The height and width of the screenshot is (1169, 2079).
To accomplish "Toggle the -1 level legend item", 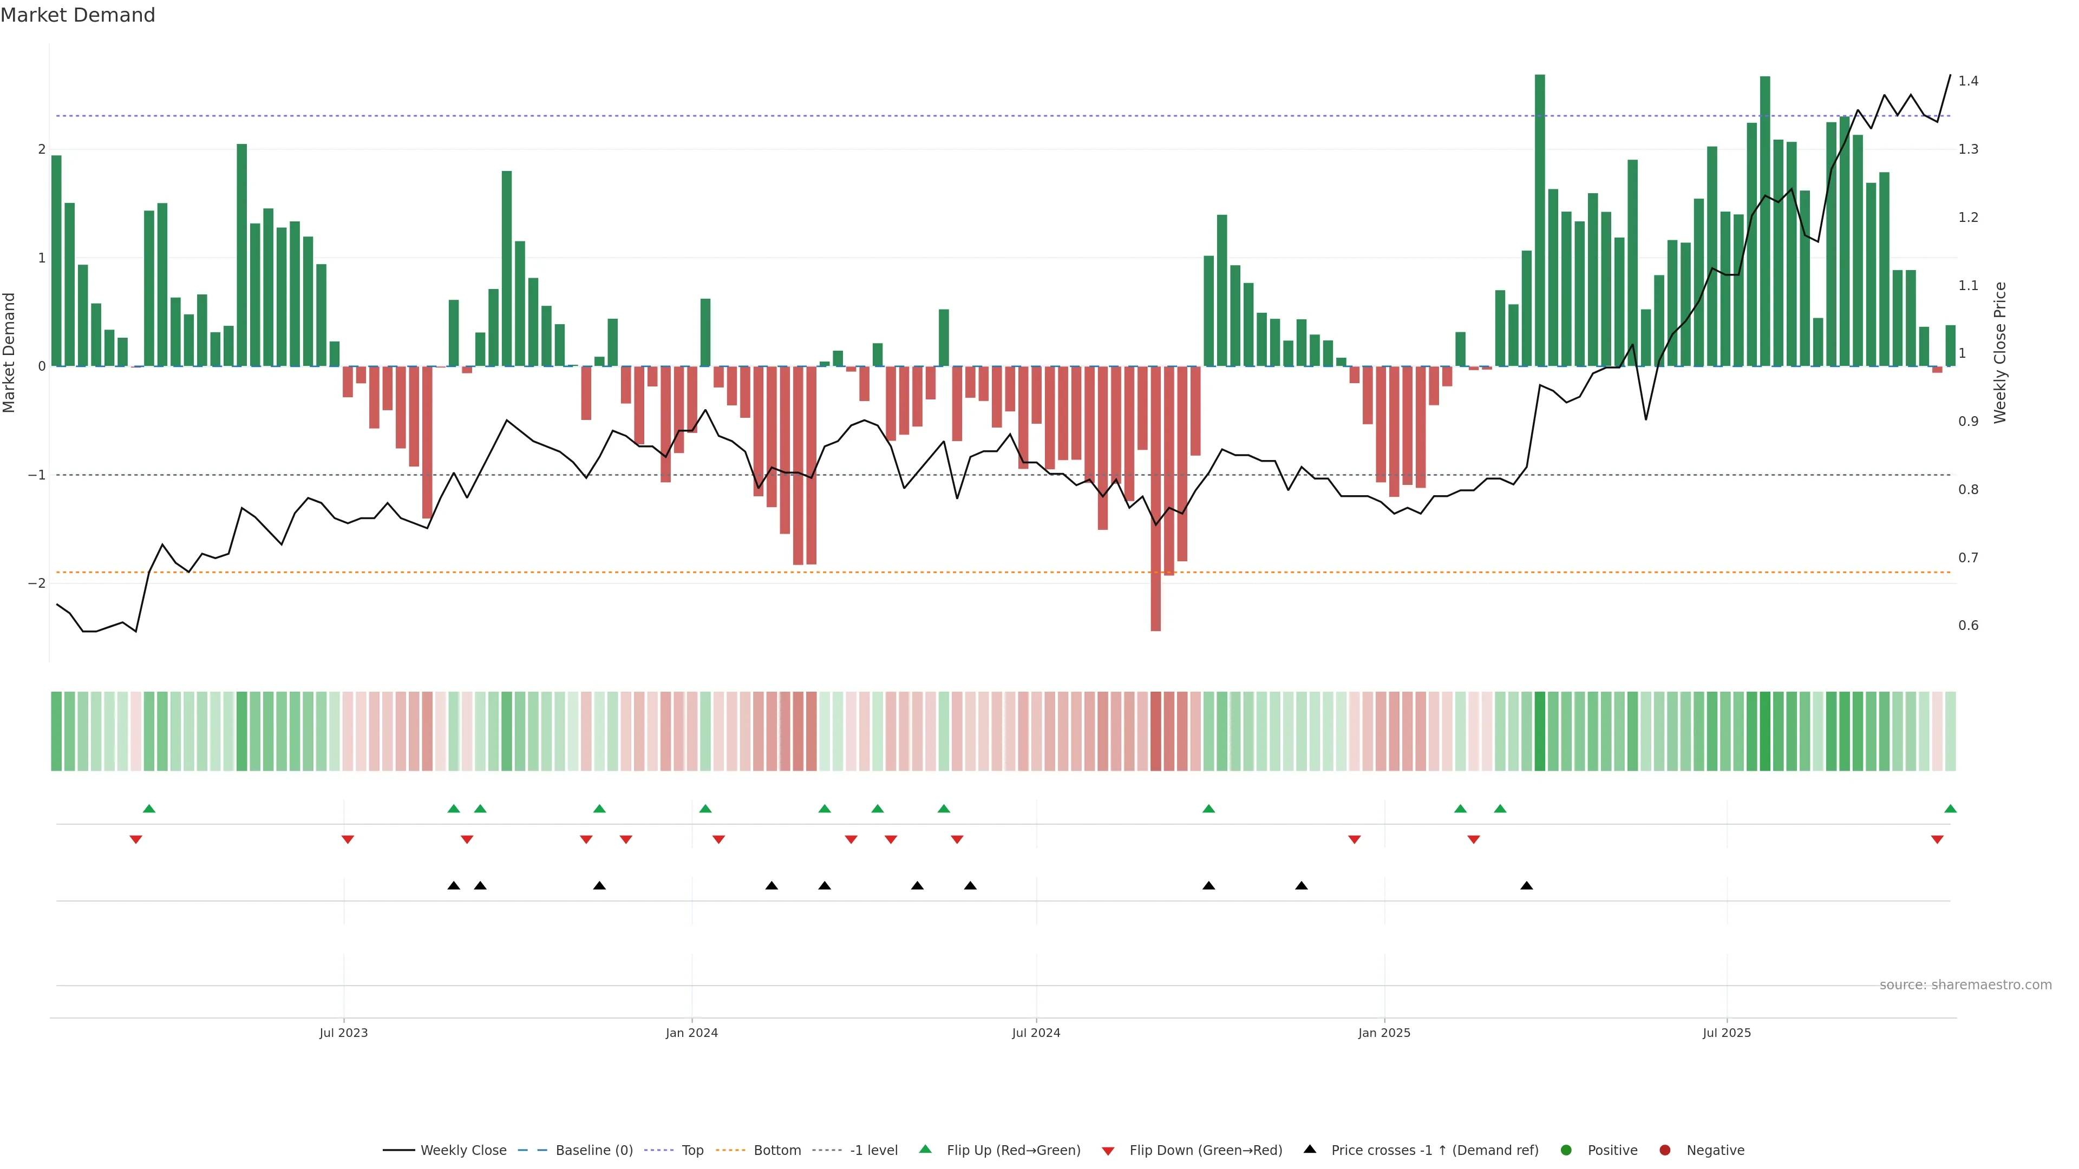I will coord(873,1151).
